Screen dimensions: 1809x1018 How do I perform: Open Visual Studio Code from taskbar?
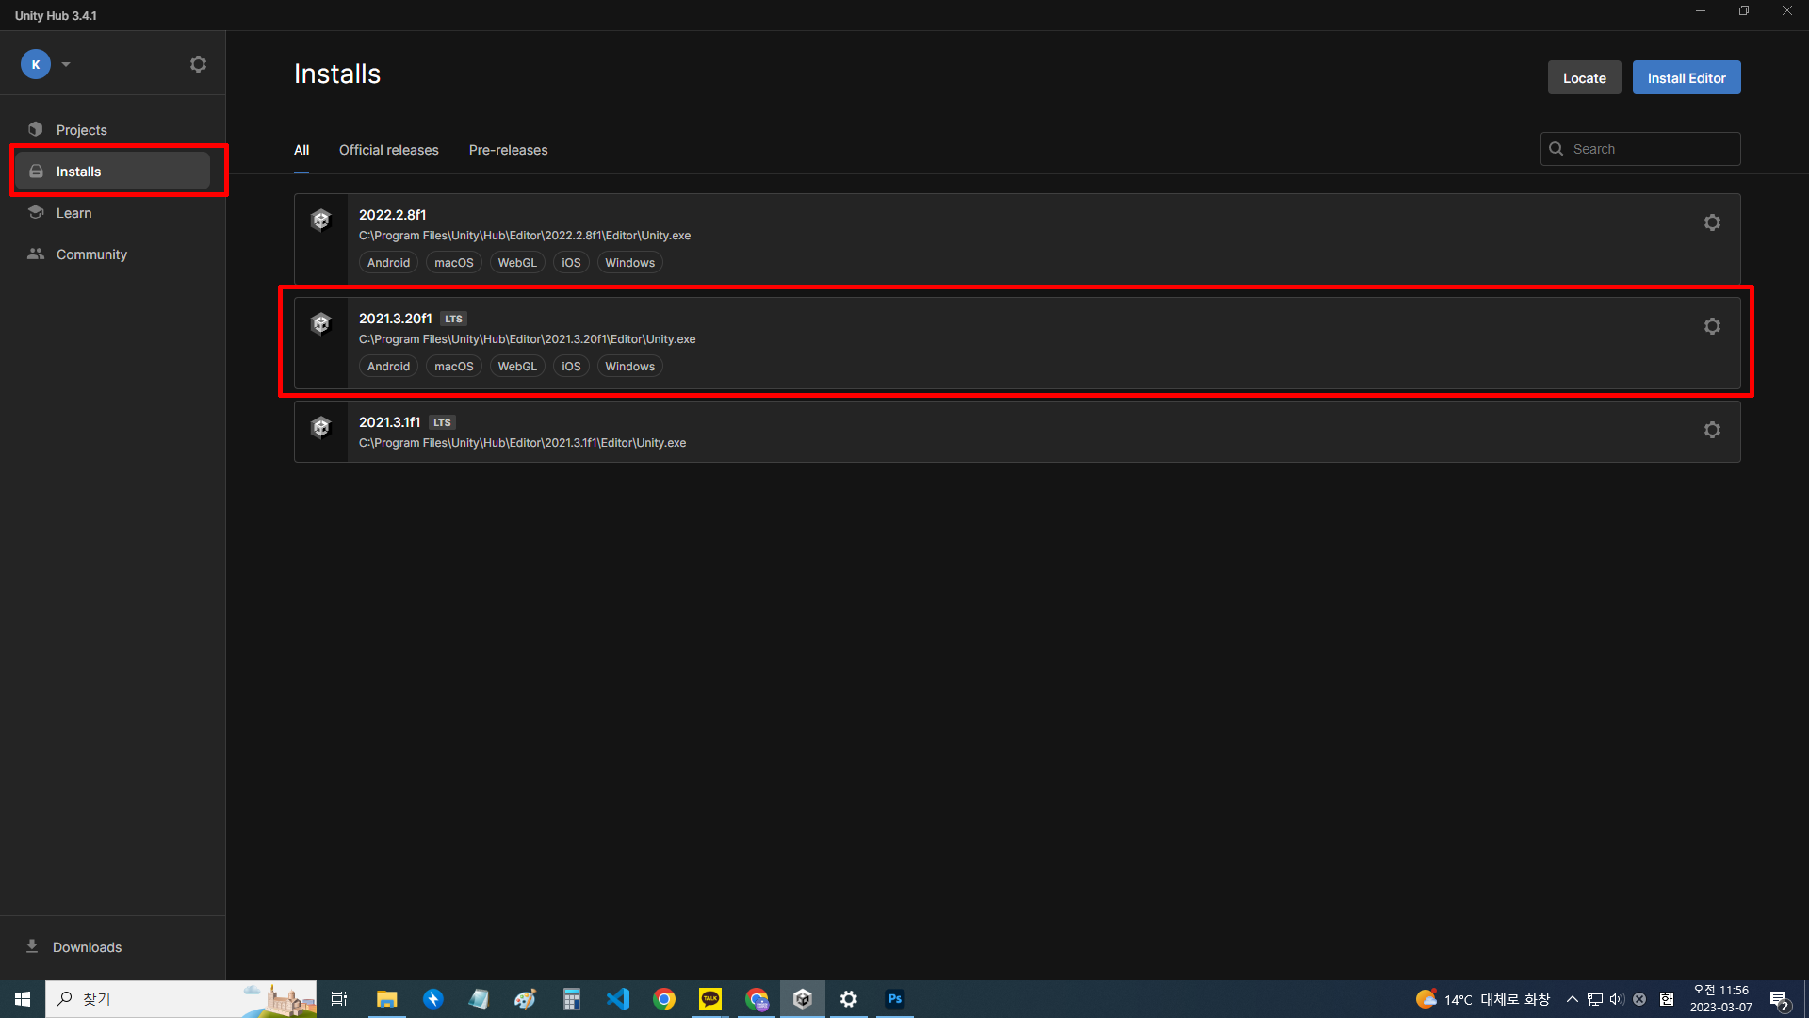click(618, 999)
